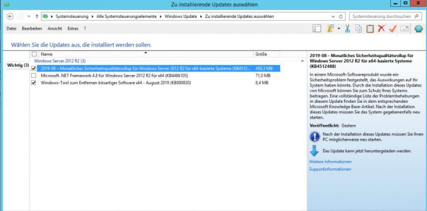This screenshot has height=211, width=427.
Task: Refresh the page with the reload icon
Action: [341, 17]
